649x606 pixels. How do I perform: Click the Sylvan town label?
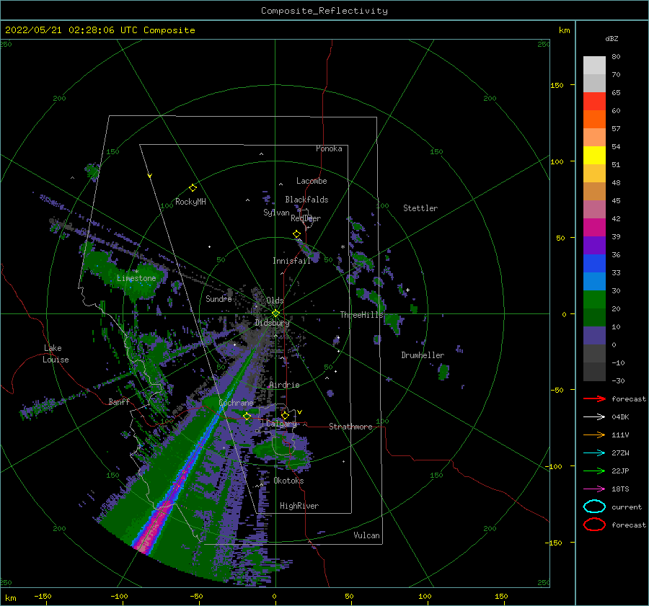tap(276, 213)
